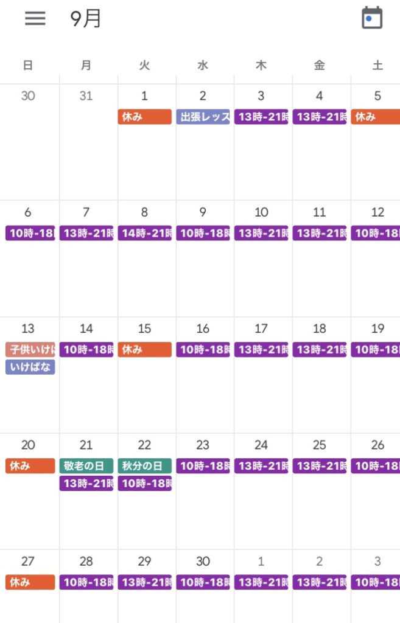Select the grayed-out date 31 in August
The height and width of the screenshot is (623, 400).
86,96
